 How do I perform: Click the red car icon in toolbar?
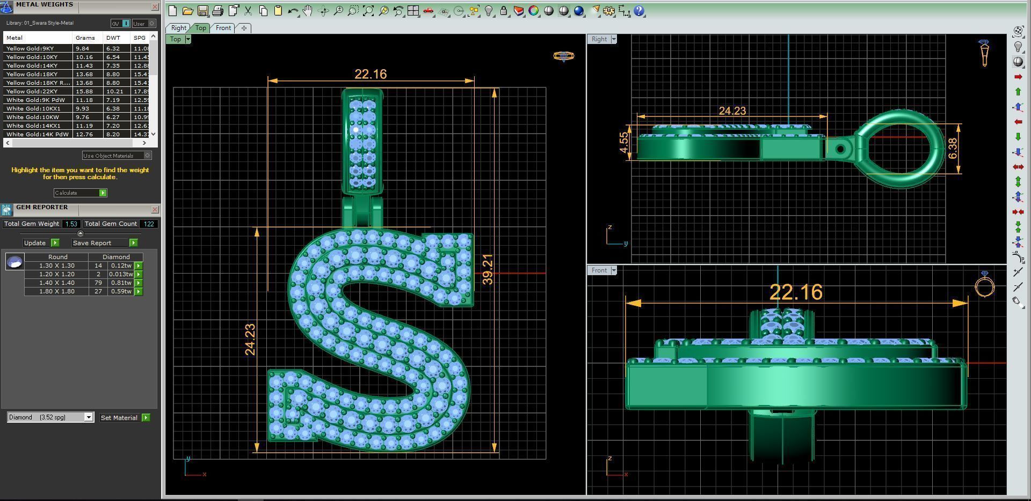click(x=428, y=11)
